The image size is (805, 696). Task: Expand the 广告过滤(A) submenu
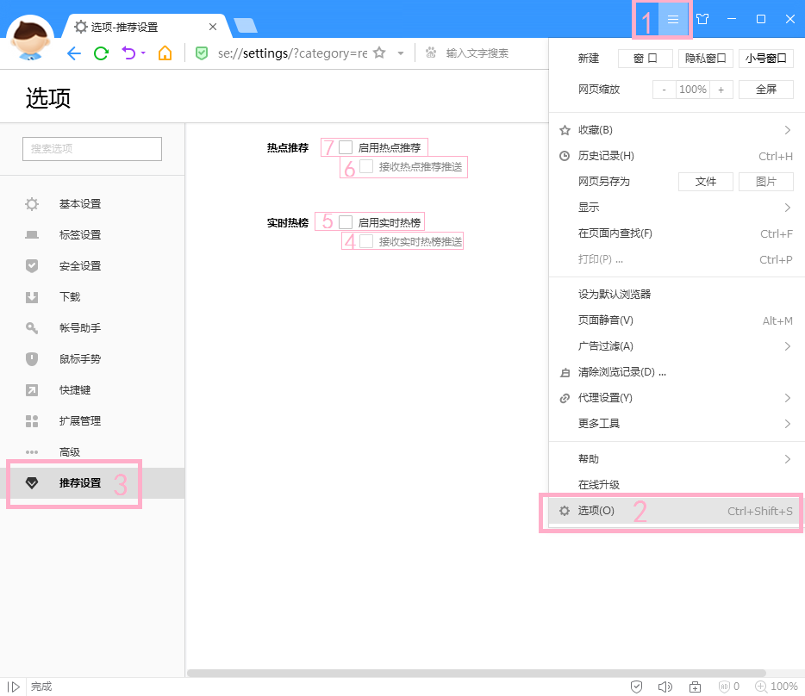(677, 346)
